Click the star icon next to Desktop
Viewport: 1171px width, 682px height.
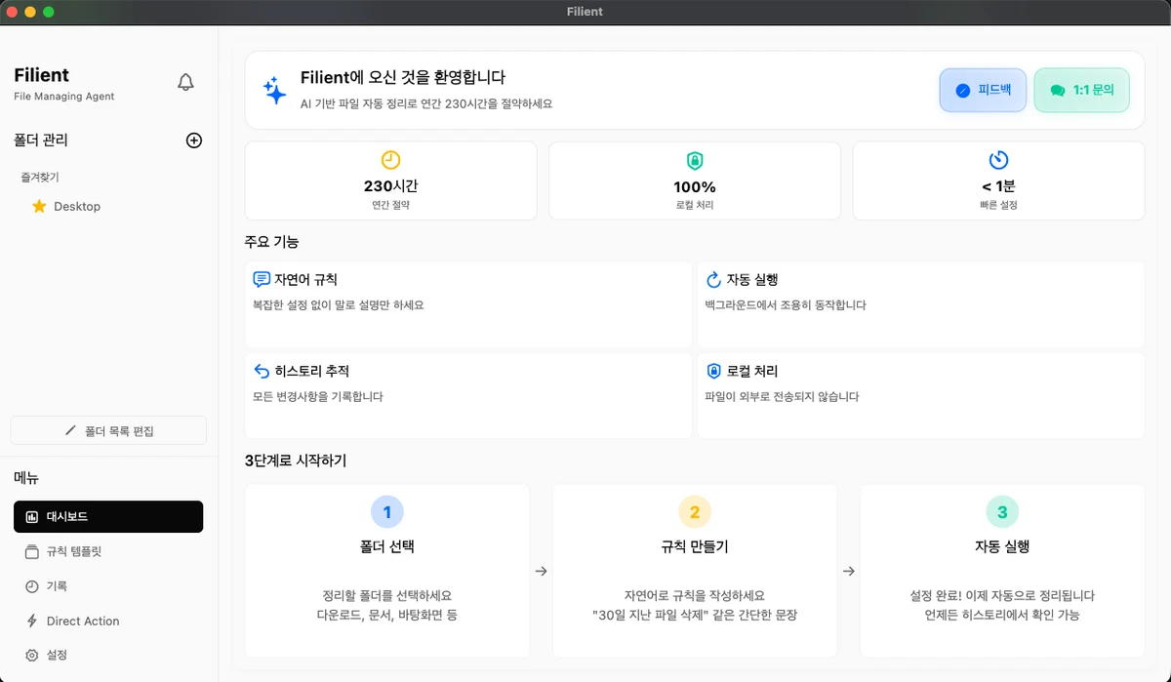[x=39, y=207]
